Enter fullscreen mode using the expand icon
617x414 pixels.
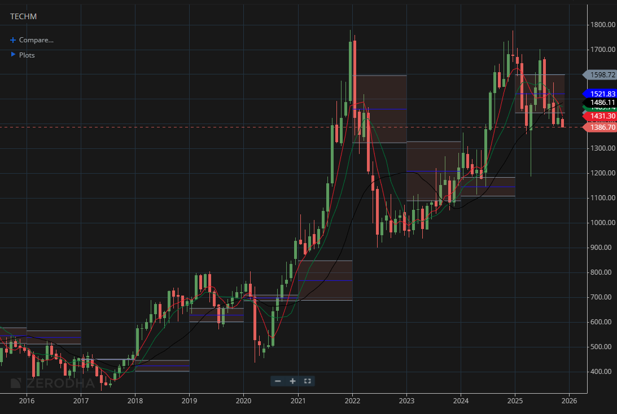[x=307, y=381]
